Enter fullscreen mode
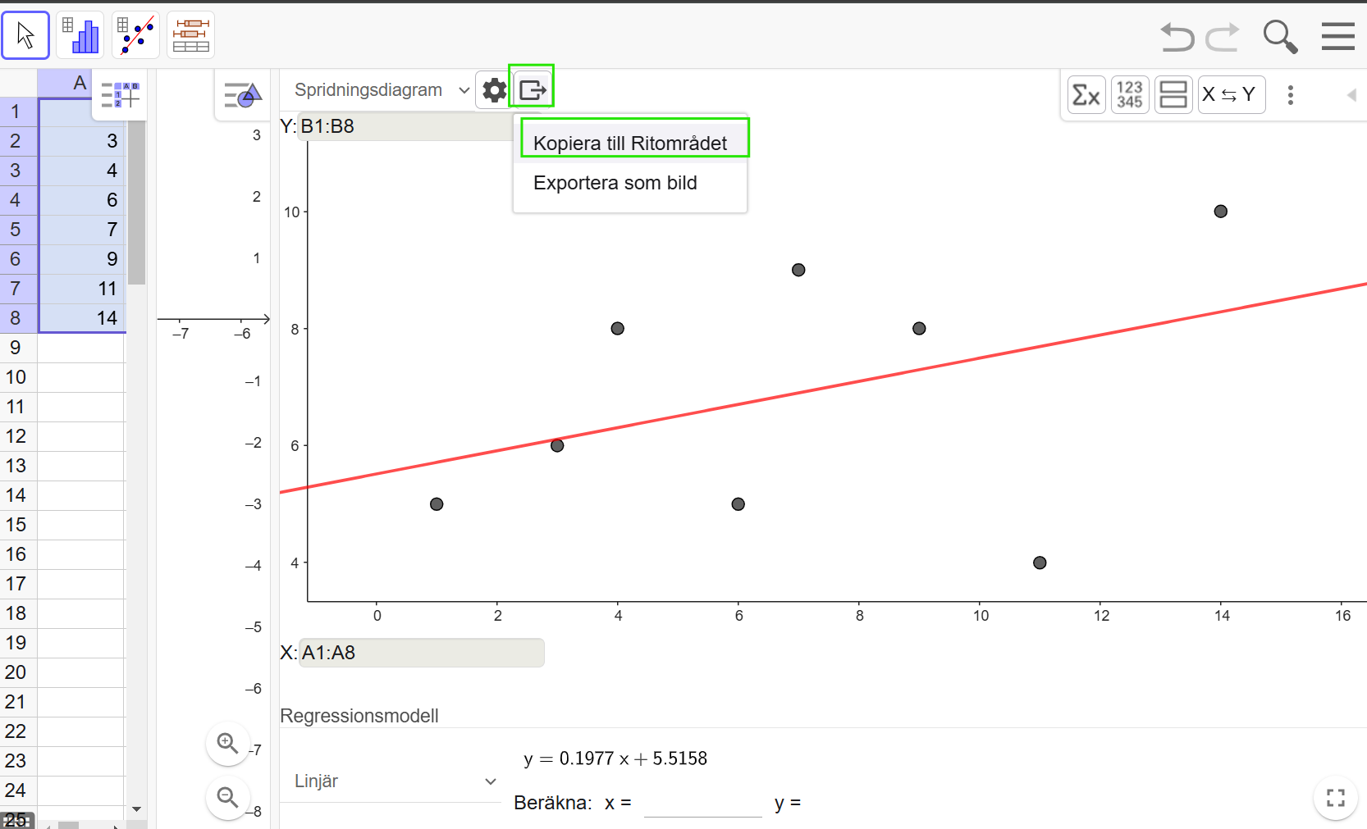Viewport: 1367px width, 829px height. coord(1336,798)
